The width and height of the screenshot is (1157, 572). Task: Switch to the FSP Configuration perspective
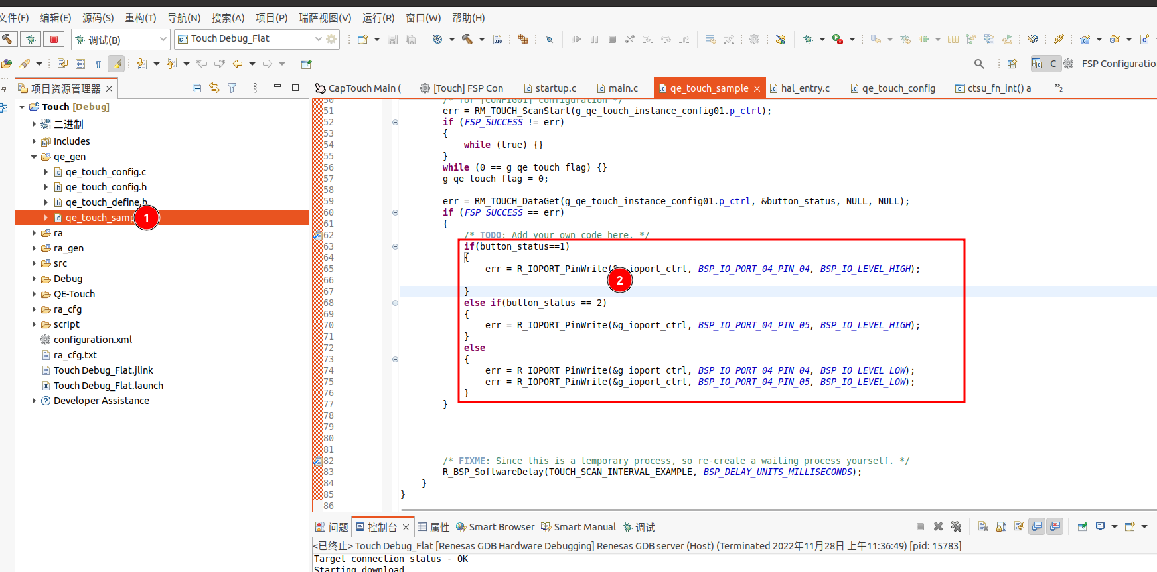[1111, 64]
